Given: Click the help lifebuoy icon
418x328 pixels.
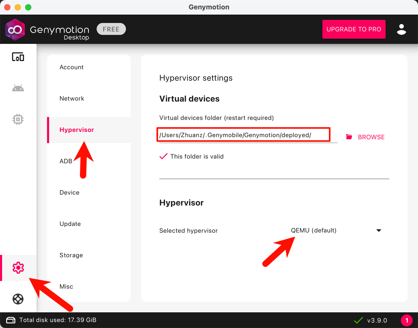Looking at the screenshot, I should (x=18, y=299).
